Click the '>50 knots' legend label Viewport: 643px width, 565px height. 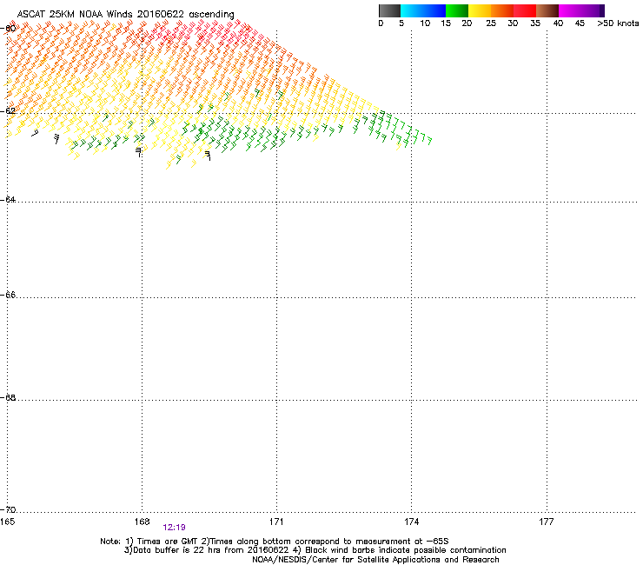pyautogui.click(x=618, y=23)
